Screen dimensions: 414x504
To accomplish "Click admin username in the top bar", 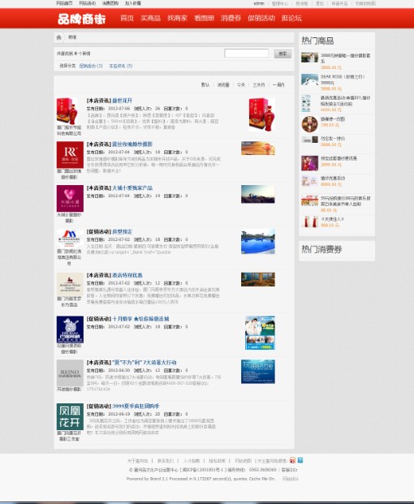I will [259, 3].
